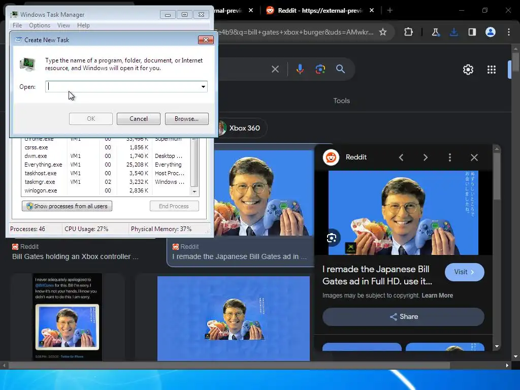
Task: Open preview panel three-dot options
Action: tap(450, 157)
